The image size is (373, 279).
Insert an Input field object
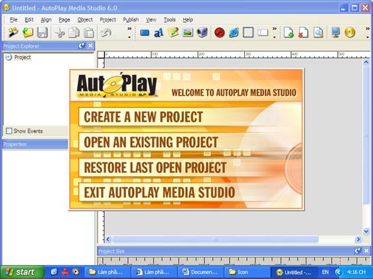tap(263, 32)
